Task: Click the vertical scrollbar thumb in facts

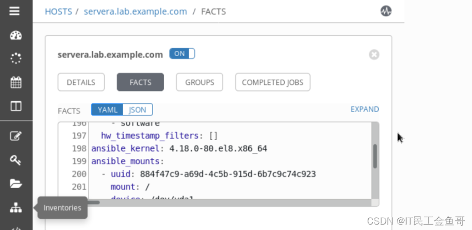Action: pos(375,156)
